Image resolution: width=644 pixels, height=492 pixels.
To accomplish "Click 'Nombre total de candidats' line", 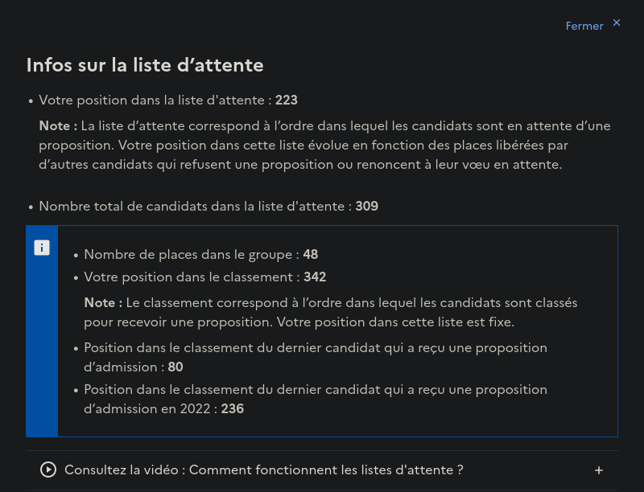I will [x=193, y=207].
